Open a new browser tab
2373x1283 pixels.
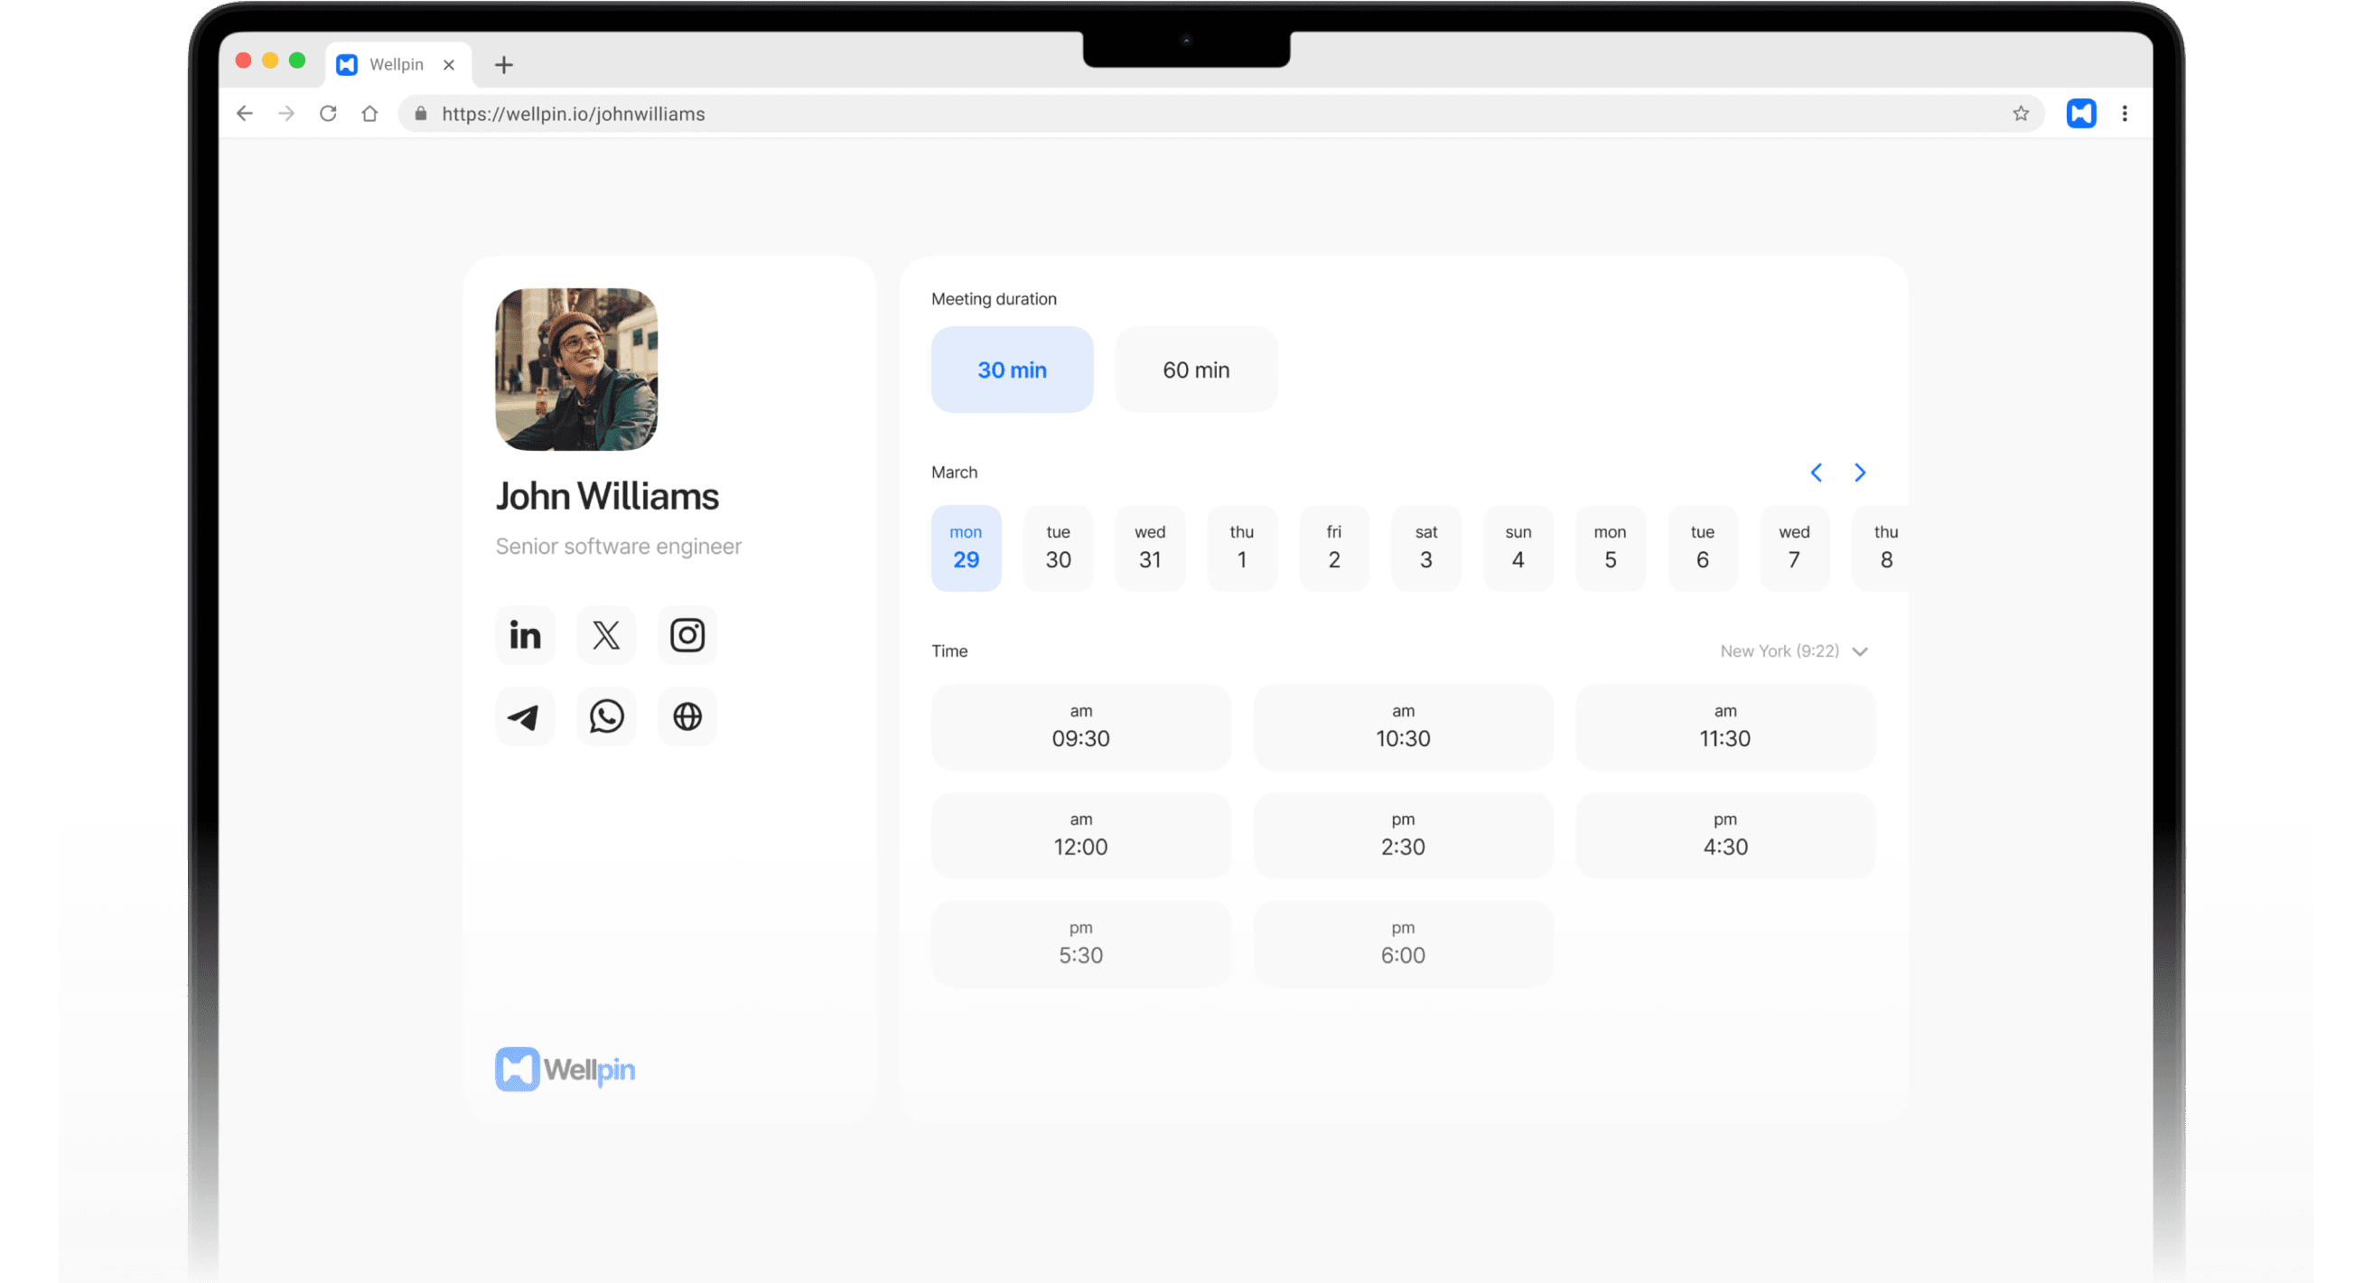click(x=503, y=64)
